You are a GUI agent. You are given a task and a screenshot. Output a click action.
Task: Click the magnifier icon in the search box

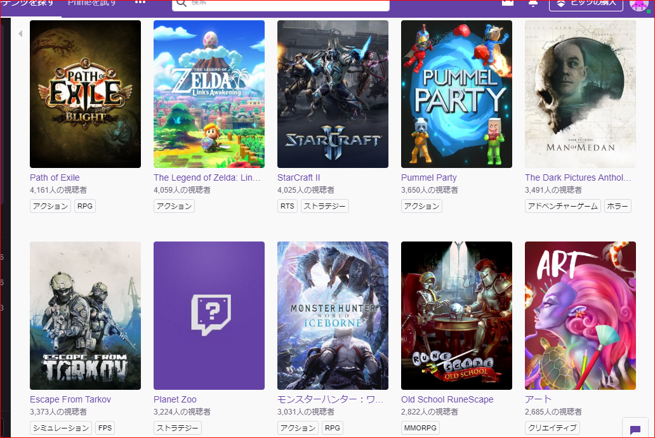[x=182, y=3]
